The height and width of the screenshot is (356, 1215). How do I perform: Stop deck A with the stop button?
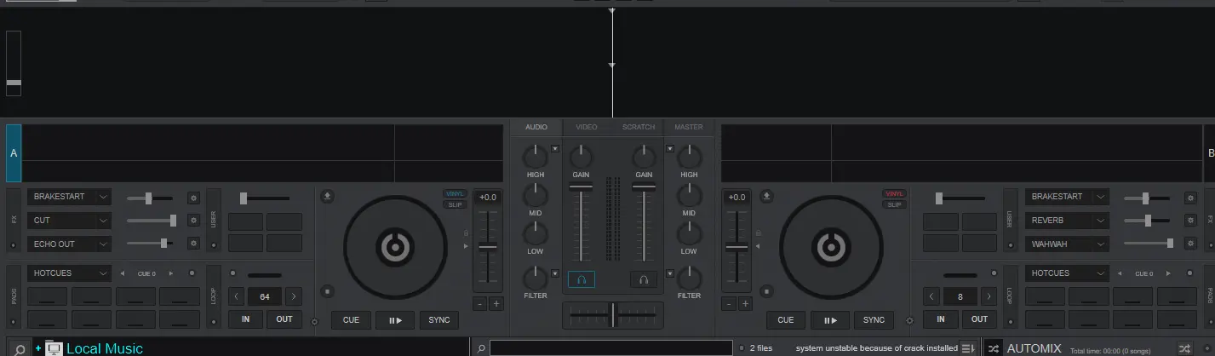[x=328, y=291]
